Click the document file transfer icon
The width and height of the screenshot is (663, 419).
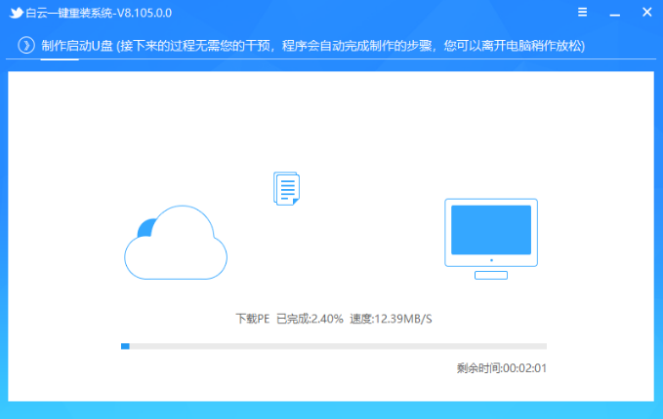pos(286,187)
